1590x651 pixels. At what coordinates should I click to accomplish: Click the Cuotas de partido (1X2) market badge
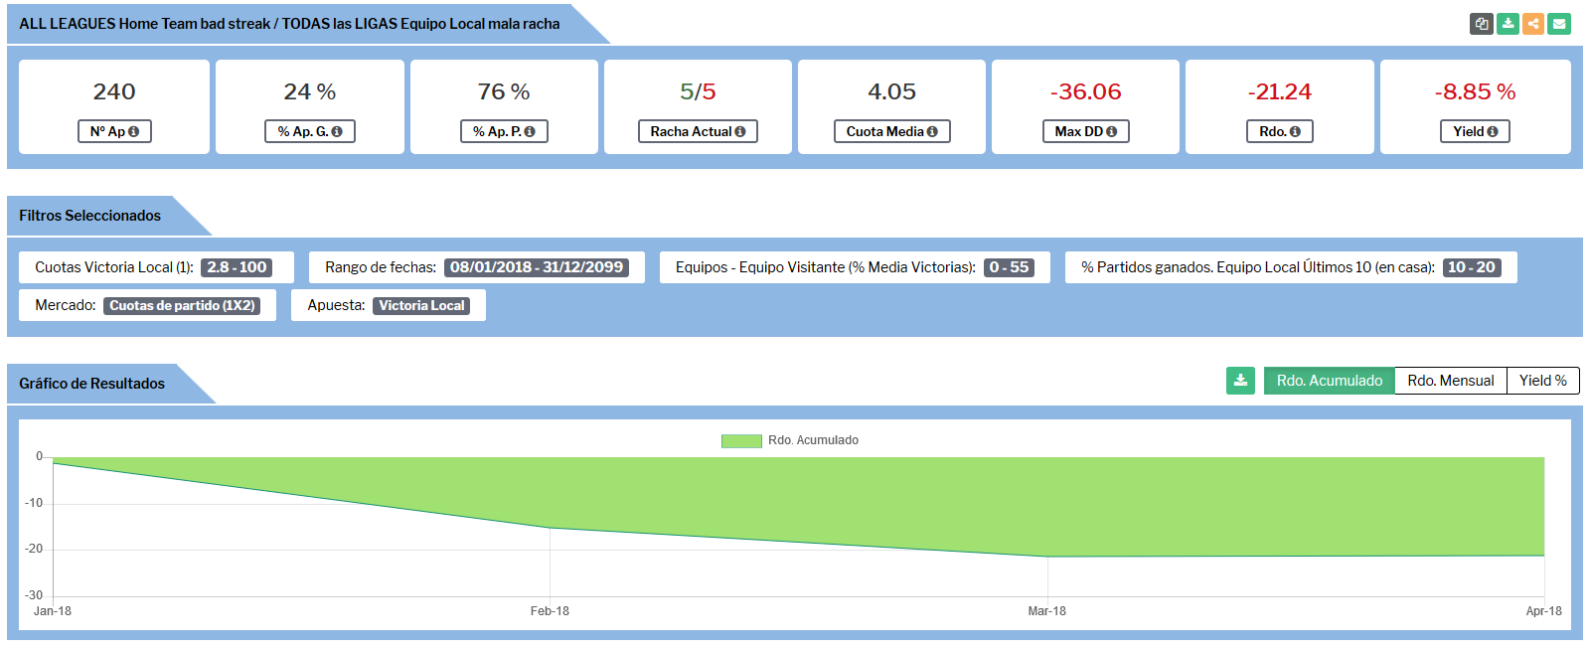[x=182, y=305]
